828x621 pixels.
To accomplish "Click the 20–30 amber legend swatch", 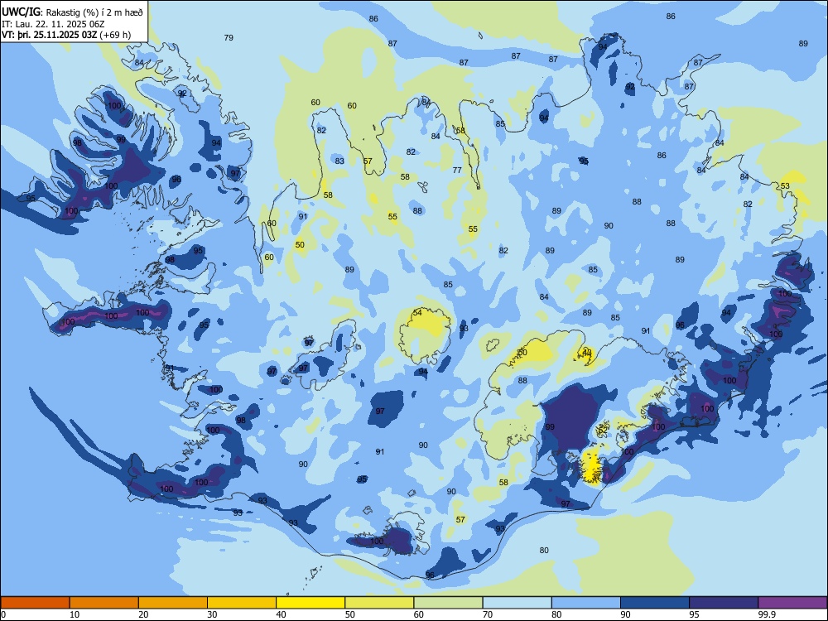I will 173,603.
